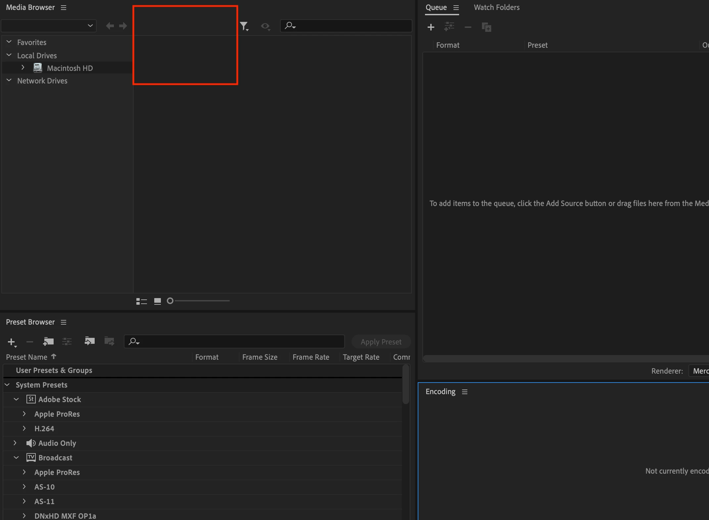Click the thumbnail zoom slider handle

coord(170,301)
